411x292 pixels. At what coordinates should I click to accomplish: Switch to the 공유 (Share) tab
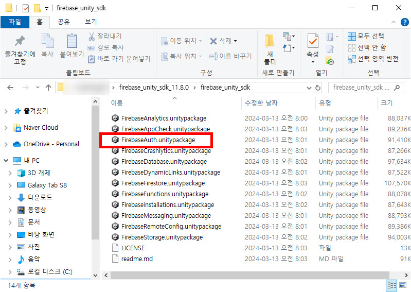[x=64, y=22]
